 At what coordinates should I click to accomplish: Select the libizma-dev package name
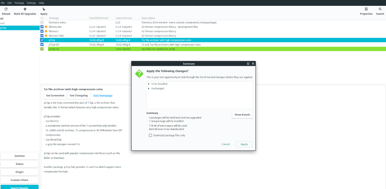(x=56, y=27)
